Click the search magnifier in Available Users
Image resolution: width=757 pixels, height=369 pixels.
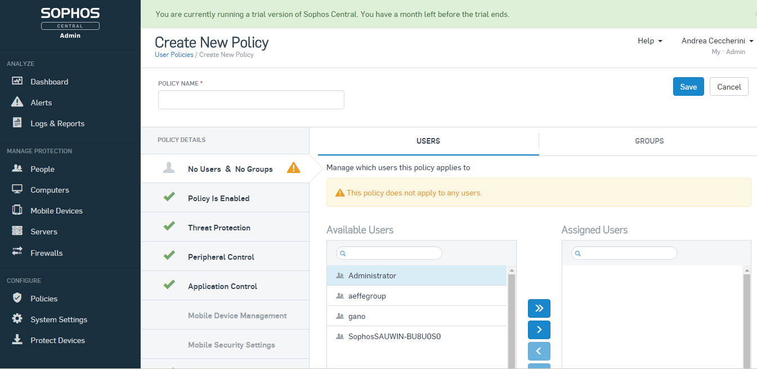tap(343, 254)
